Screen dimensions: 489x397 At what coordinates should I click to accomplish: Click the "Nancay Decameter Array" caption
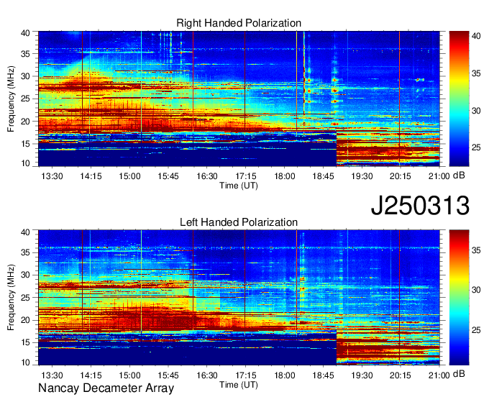pyautogui.click(x=106, y=388)
